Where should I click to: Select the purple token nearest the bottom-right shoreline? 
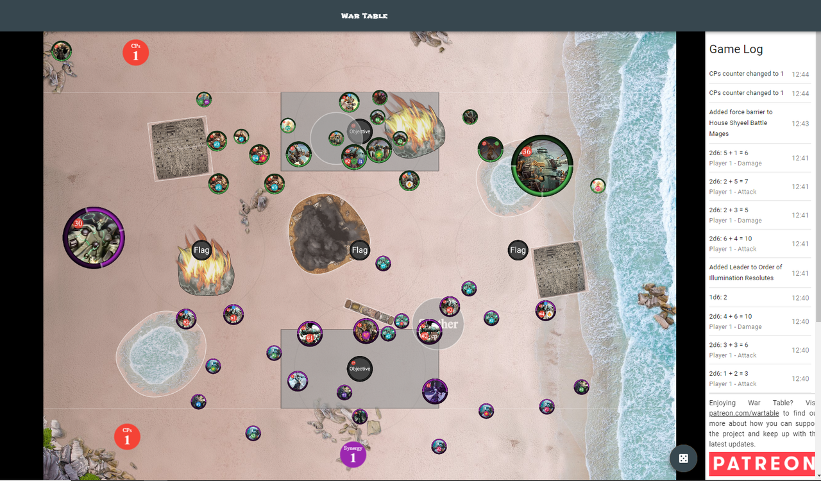click(x=581, y=387)
